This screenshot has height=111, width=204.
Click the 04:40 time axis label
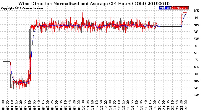pos(39,105)
